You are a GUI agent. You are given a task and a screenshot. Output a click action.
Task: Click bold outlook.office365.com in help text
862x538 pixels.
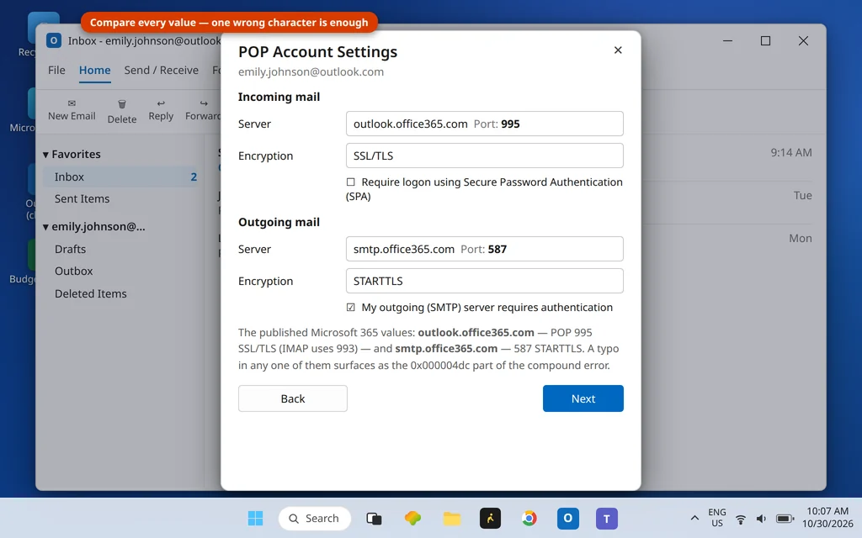click(x=476, y=333)
